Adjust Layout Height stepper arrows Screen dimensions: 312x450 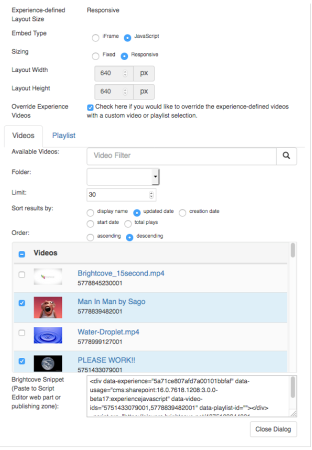[x=125, y=92]
